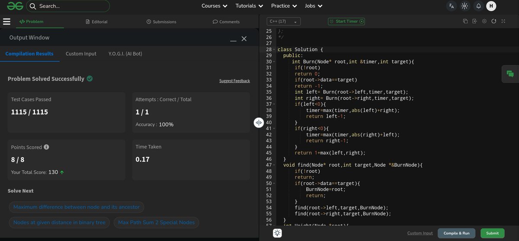Open the Jobs dropdown menu
The width and height of the screenshot is (519, 241).
(314, 6)
